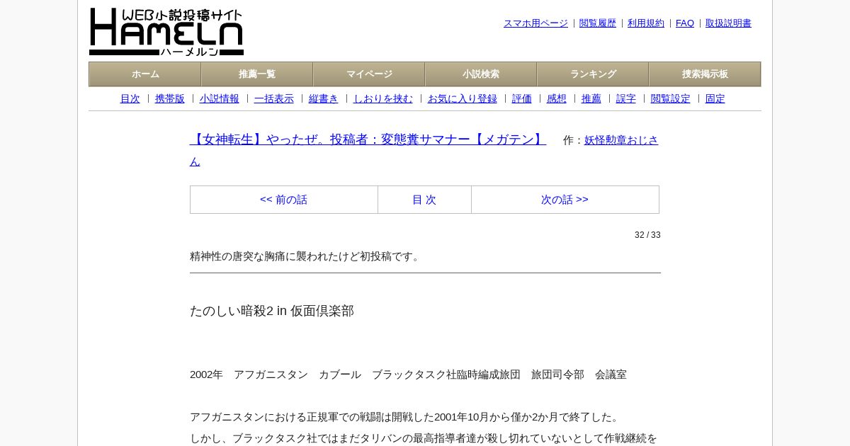Click the page counter 32 / 33
850x446 pixels.
point(647,235)
